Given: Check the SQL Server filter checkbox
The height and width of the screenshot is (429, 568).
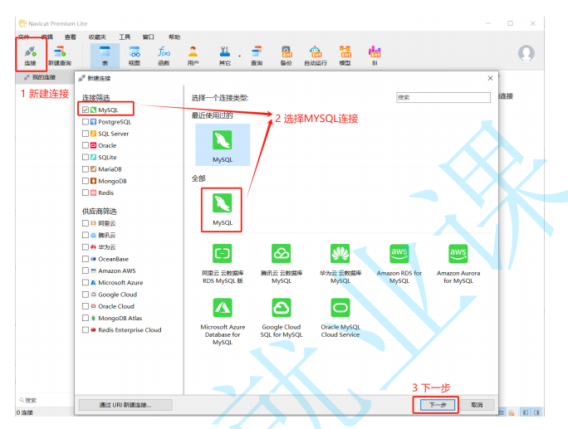Looking at the screenshot, I should 86,134.
